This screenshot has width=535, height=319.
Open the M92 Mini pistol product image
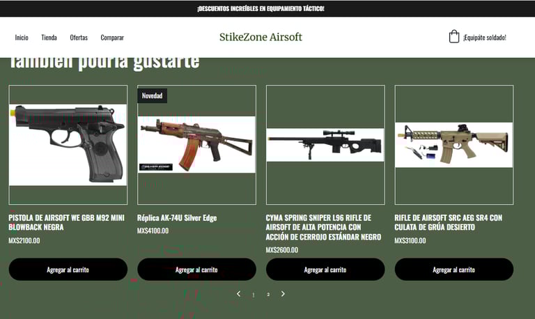pyautogui.click(x=68, y=145)
